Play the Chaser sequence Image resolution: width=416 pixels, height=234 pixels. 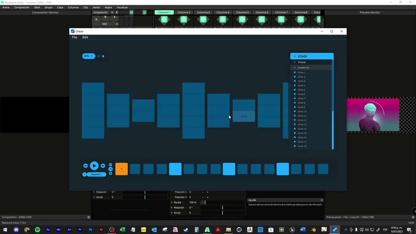pyautogui.click(x=94, y=166)
